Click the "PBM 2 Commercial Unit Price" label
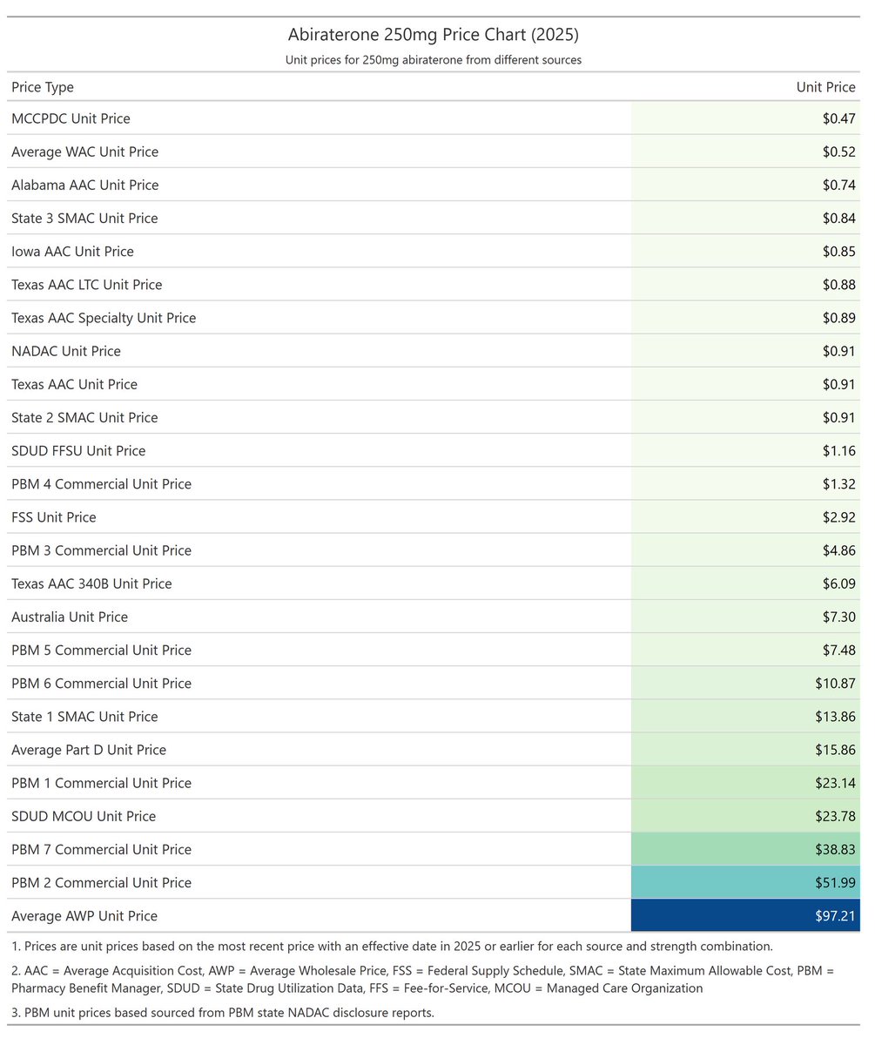875x1045 pixels. click(x=101, y=883)
